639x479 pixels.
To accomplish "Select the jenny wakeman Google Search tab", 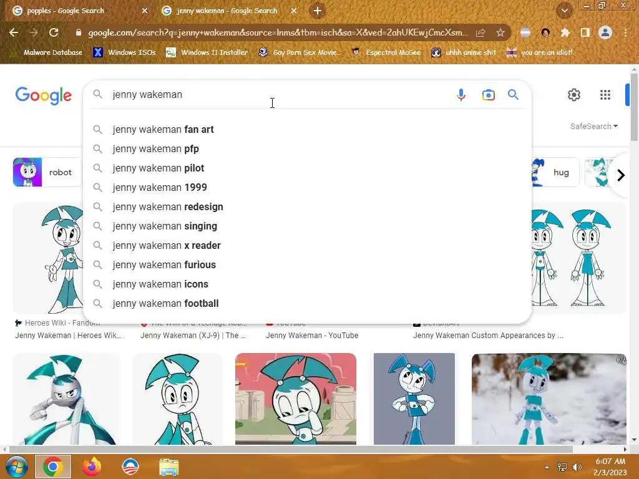I will coord(226,11).
